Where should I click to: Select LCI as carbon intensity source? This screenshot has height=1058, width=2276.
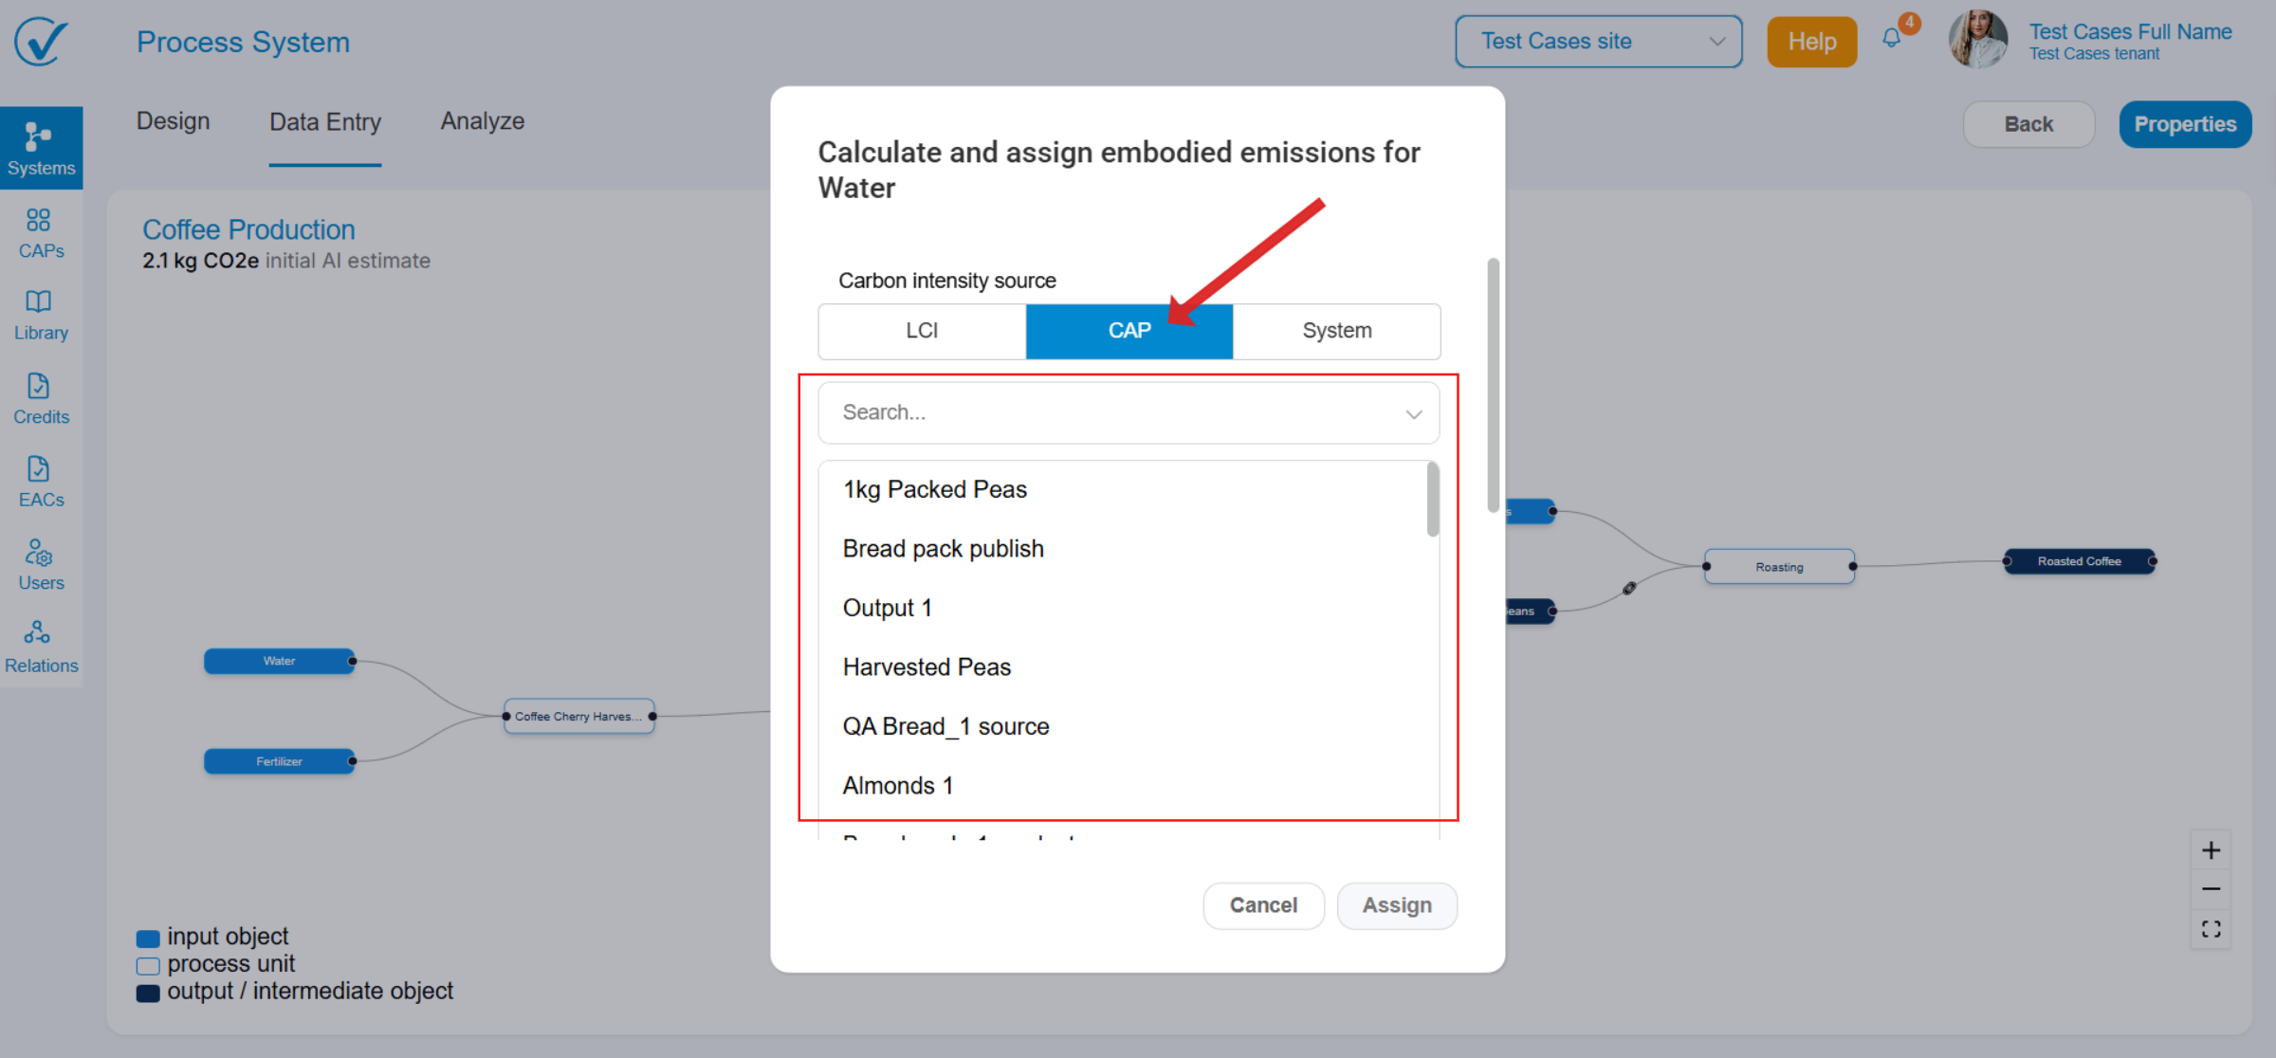pos(921,331)
